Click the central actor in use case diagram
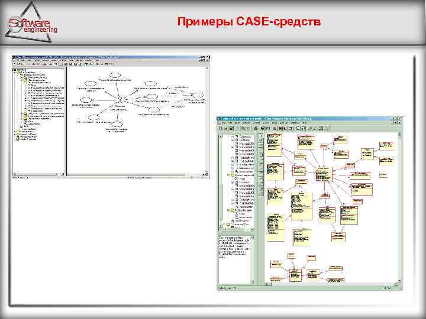 [119, 99]
